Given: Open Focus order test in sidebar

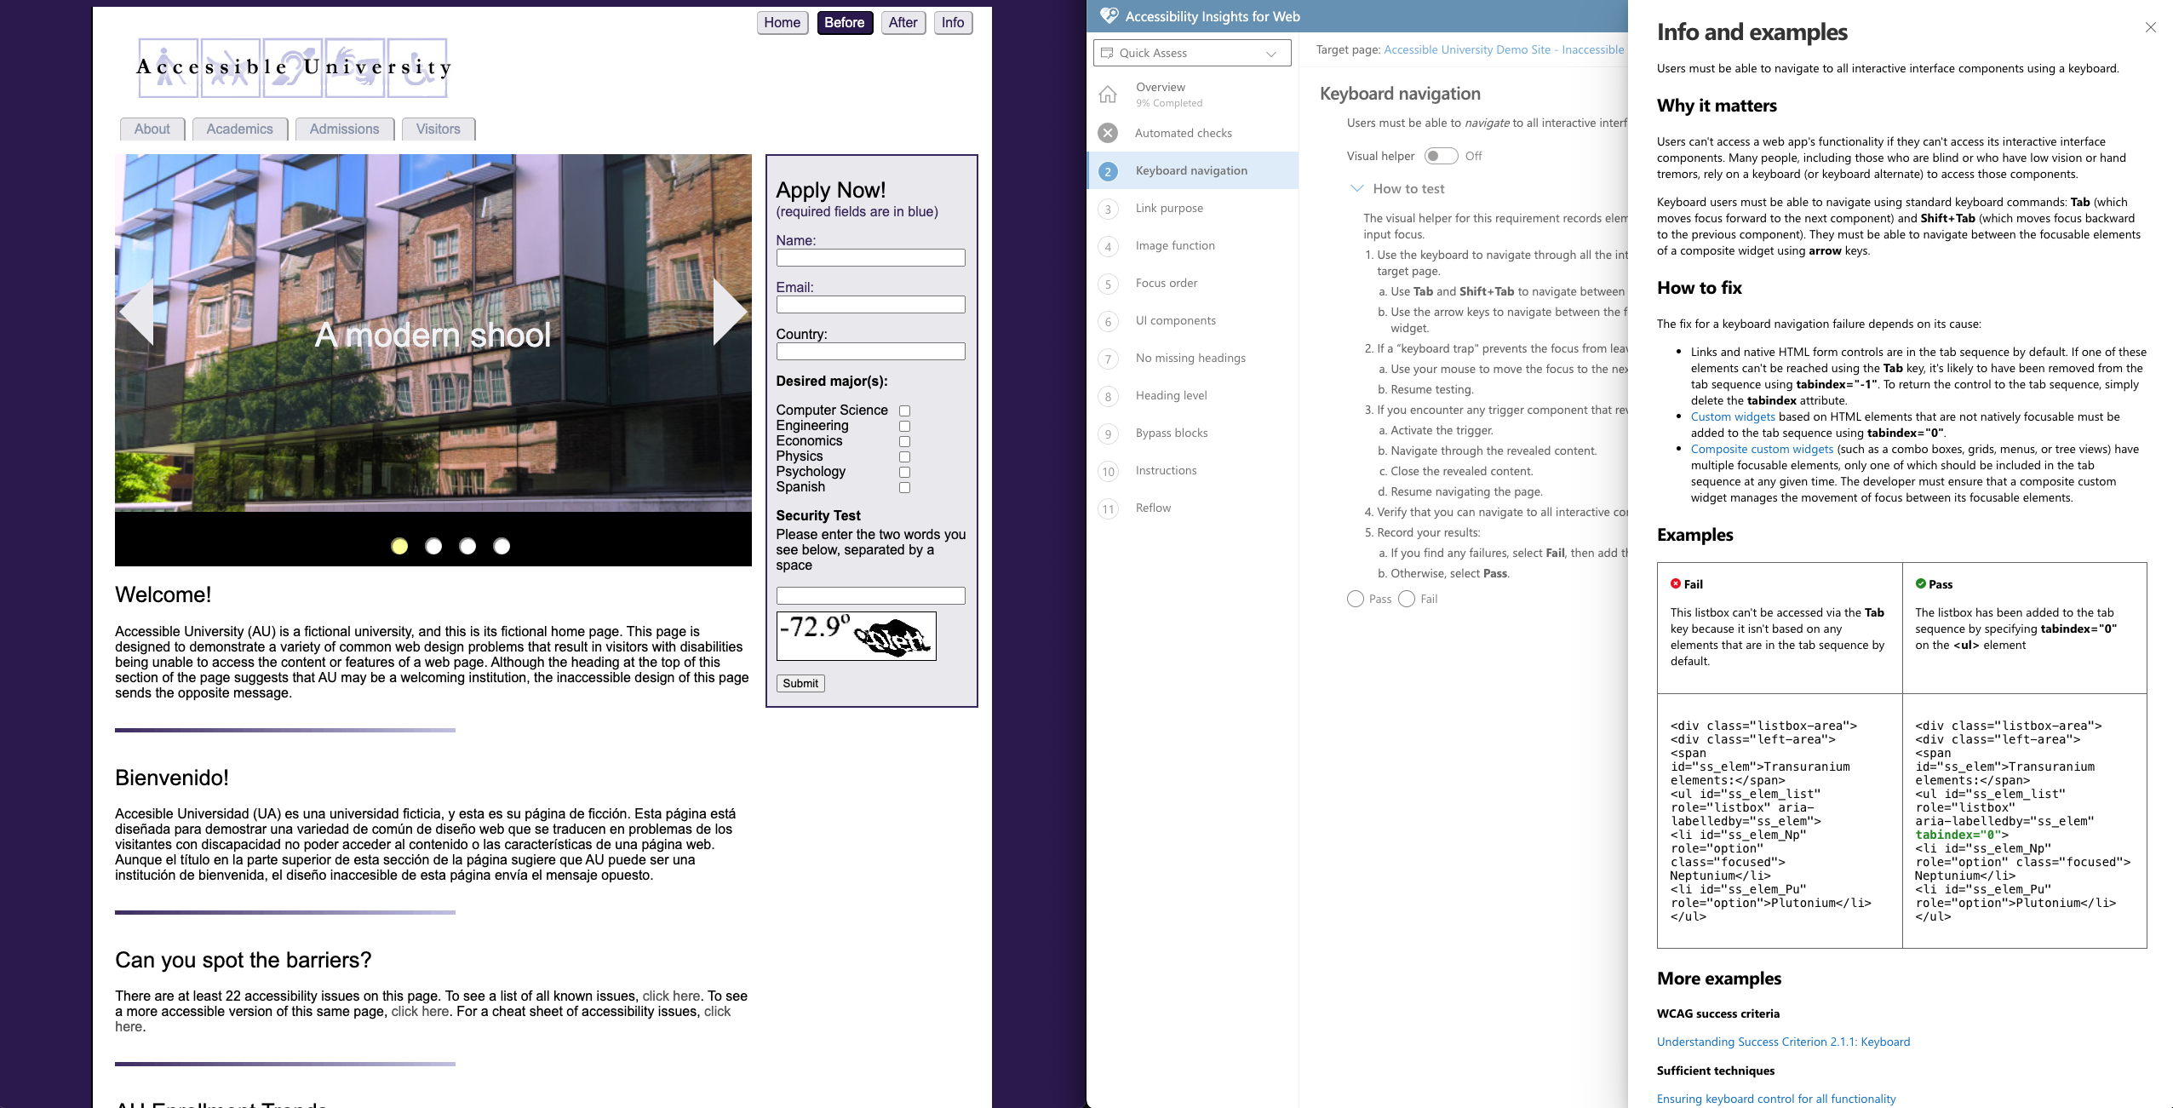Looking at the screenshot, I should (x=1193, y=283).
